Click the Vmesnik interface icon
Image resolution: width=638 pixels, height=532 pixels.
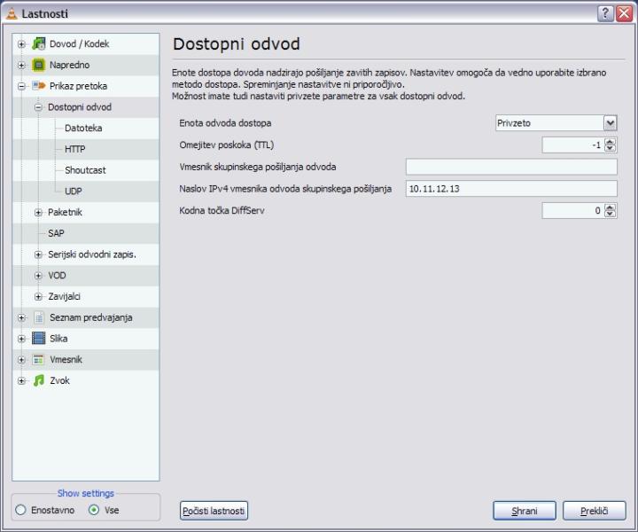pos(38,360)
